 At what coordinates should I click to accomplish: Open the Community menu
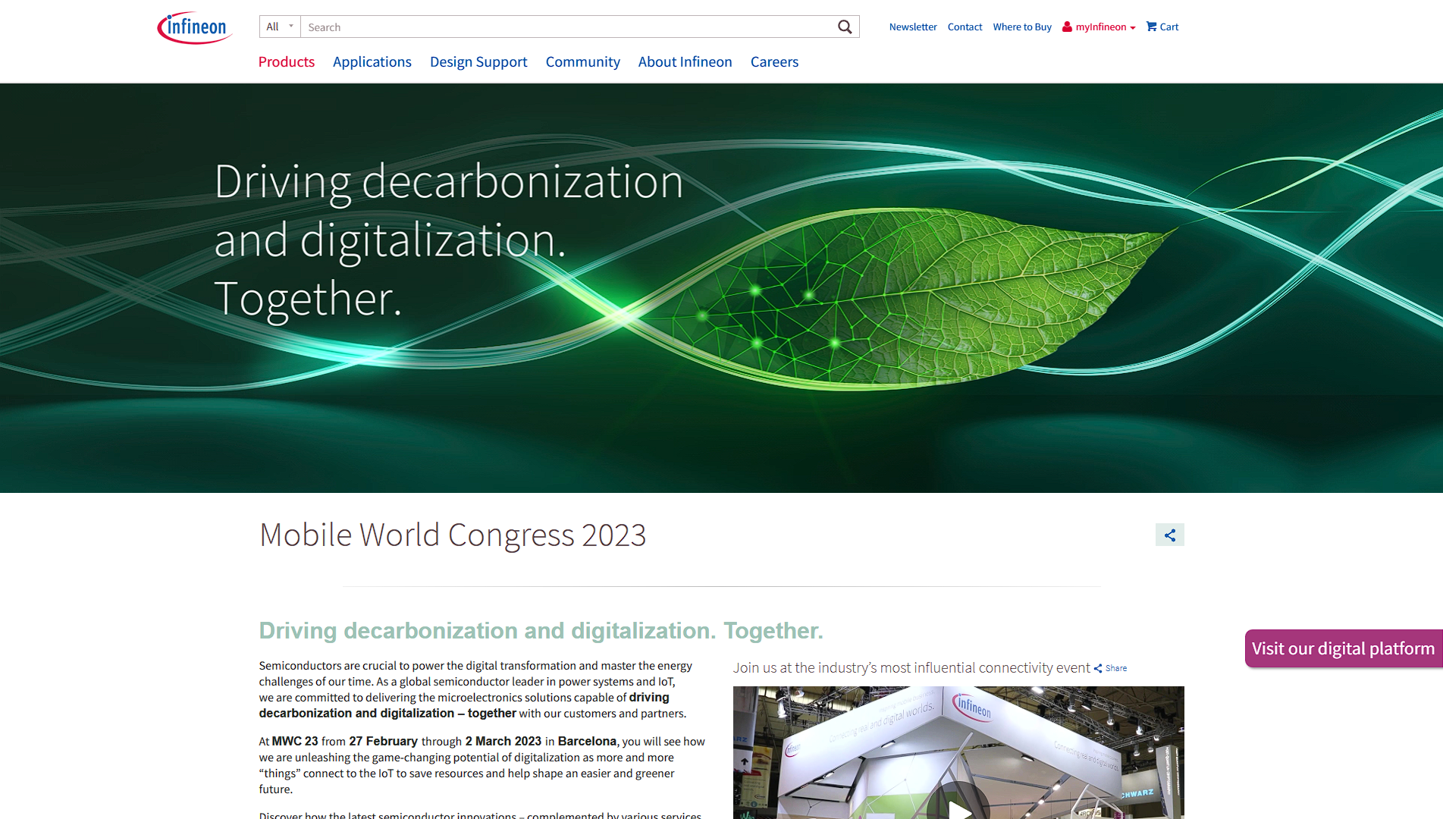pyautogui.click(x=583, y=61)
